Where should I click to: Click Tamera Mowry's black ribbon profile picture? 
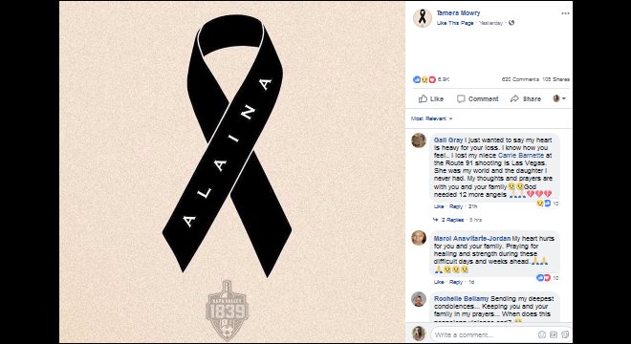click(x=423, y=17)
